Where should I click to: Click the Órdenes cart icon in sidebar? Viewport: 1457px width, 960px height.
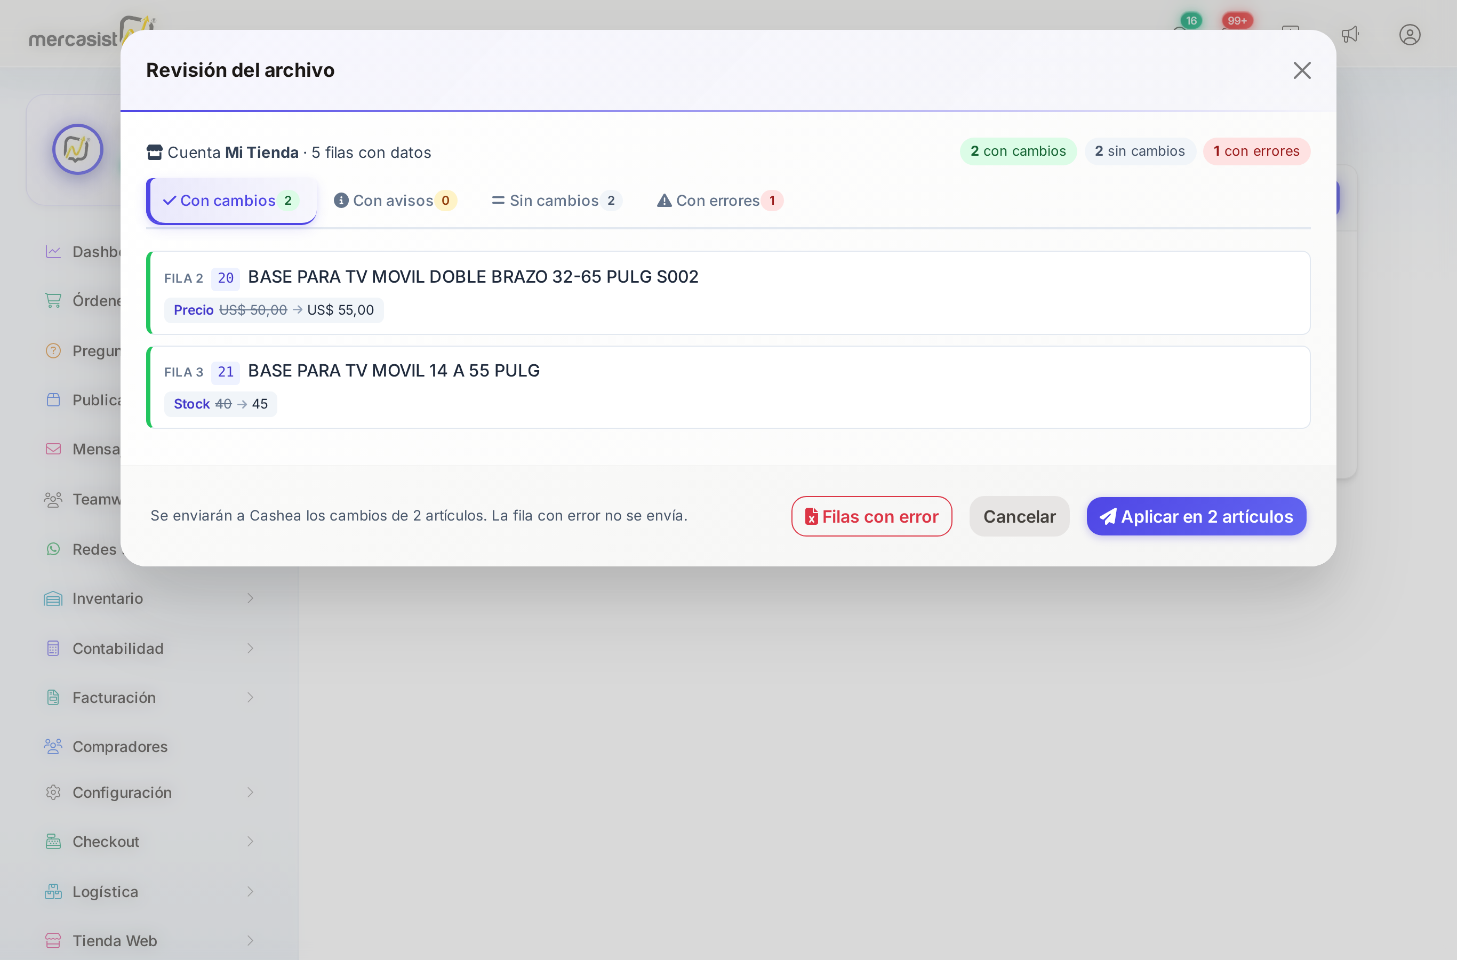(x=53, y=301)
